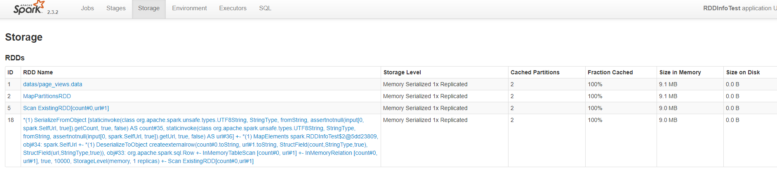The width and height of the screenshot is (777, 170).
Task: Click the RDD Name column header
Action: pyautogui.click(x=38, y=72)
